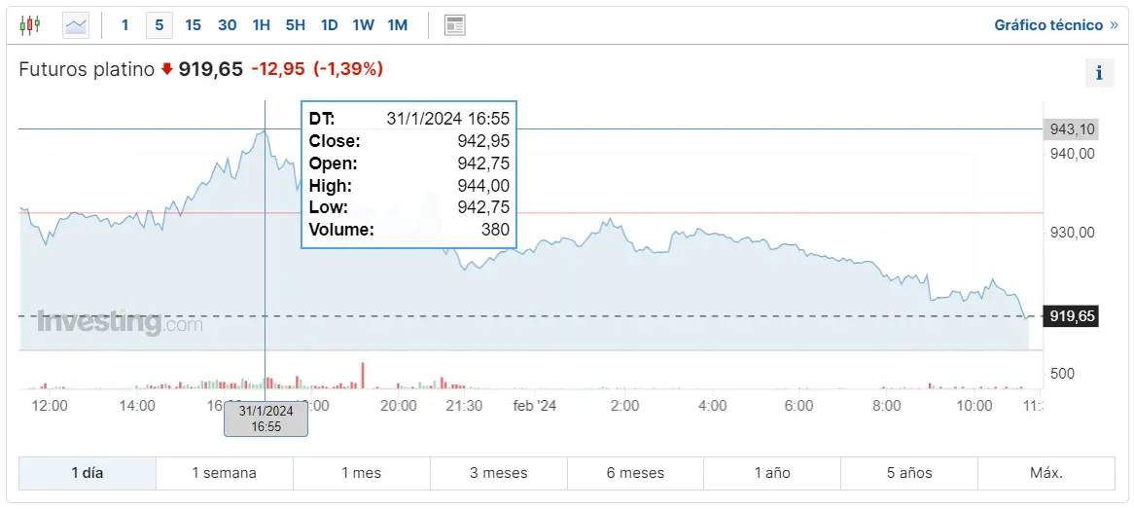Screen dimensions: 1134x509
Task: Select the candlestick chart type icon
Action: (x=30, y=25)
